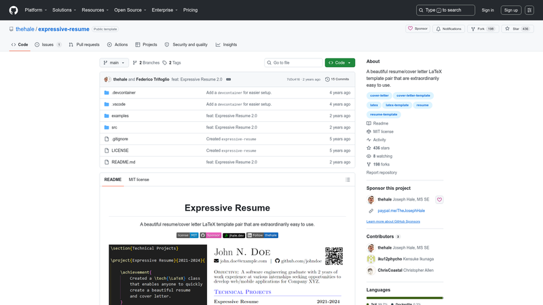Viewport: 543px width, 305px height.
Task: Open the .vscode folder
Action: click(x=118, y=104)
